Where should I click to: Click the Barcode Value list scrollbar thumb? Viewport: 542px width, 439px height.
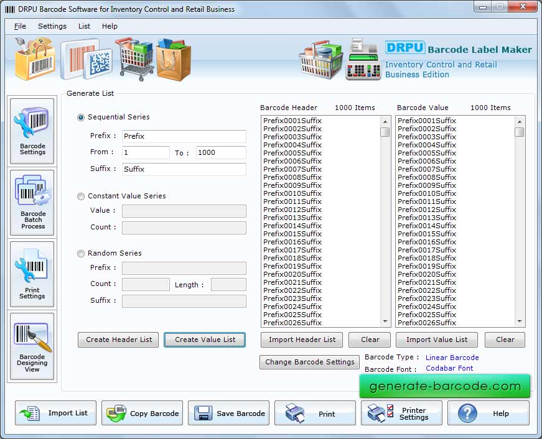tap(519, 132)
